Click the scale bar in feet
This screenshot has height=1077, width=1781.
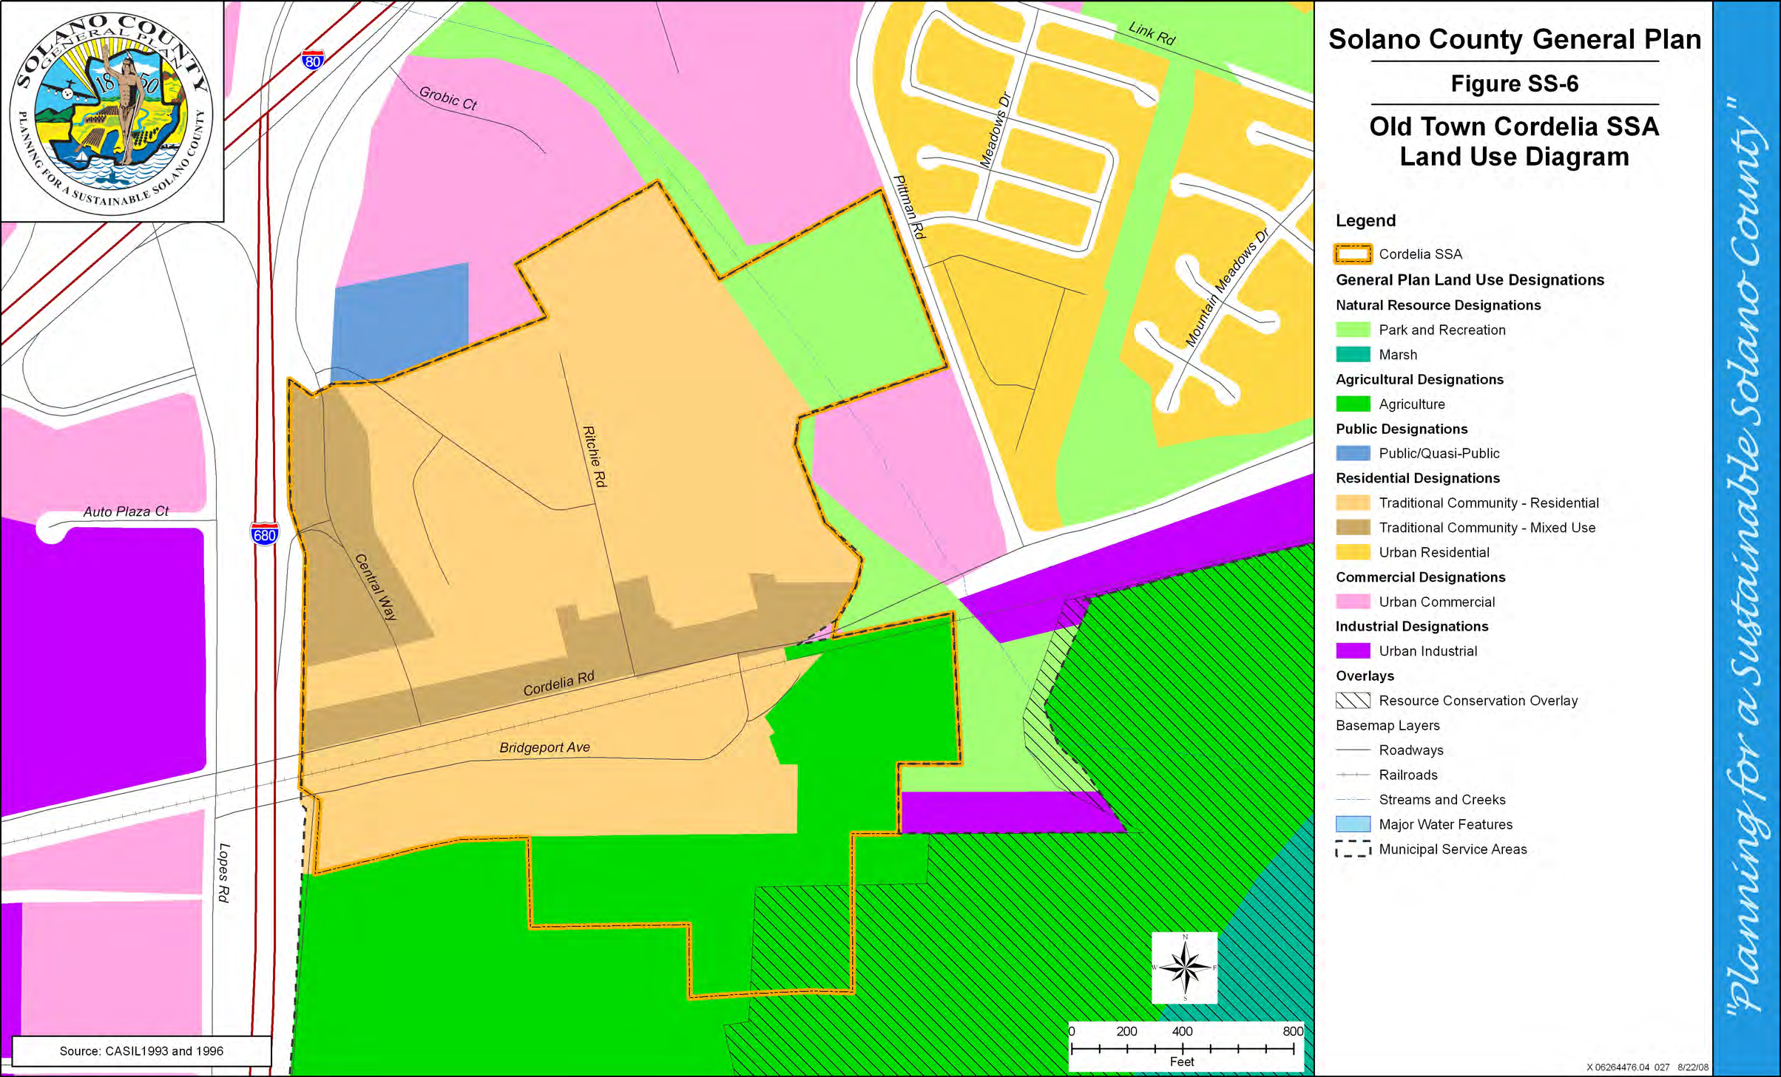[x=1182, y=1048]
